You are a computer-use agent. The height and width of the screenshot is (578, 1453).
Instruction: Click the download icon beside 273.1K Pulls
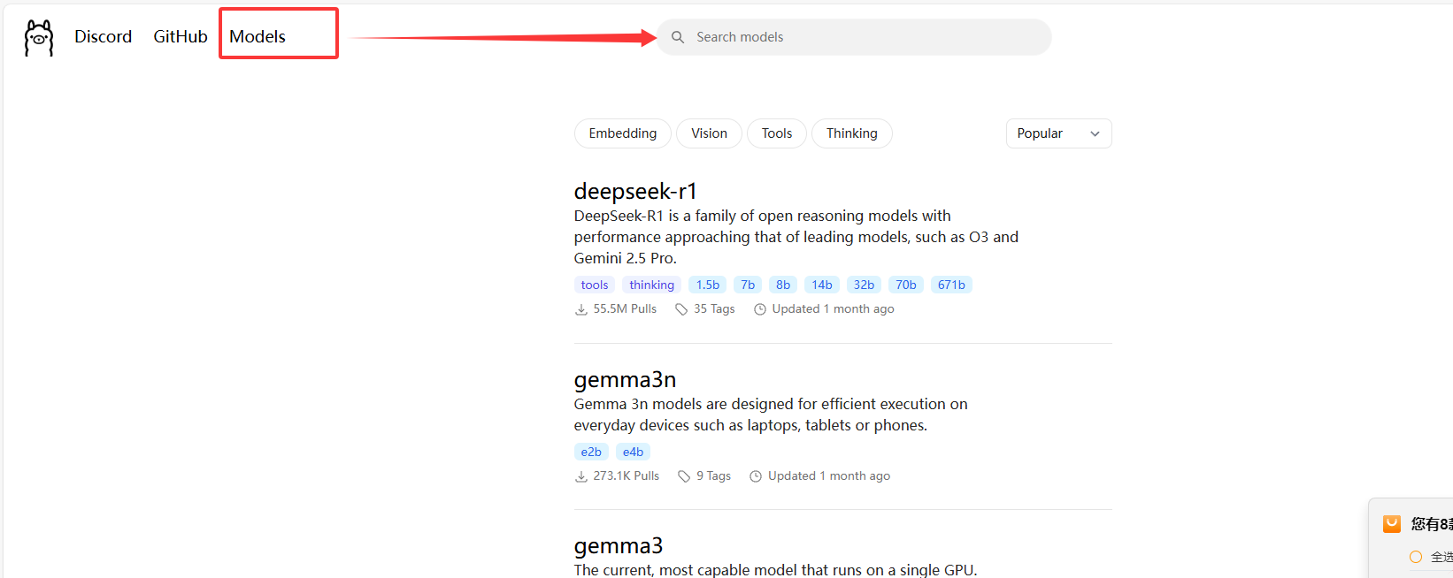[581, 476]
